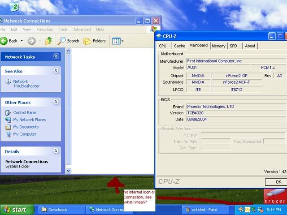Image resolution: width=287 pixels, height=215 pixels.
Task: Open the Search toolbar button
Action: coord(69,41)
